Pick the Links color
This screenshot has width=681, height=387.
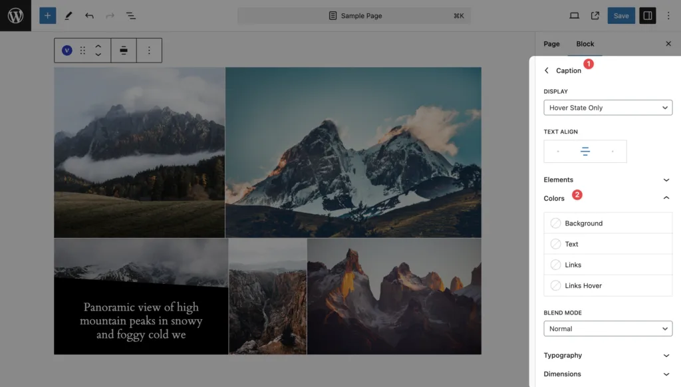tap(608, 265)
